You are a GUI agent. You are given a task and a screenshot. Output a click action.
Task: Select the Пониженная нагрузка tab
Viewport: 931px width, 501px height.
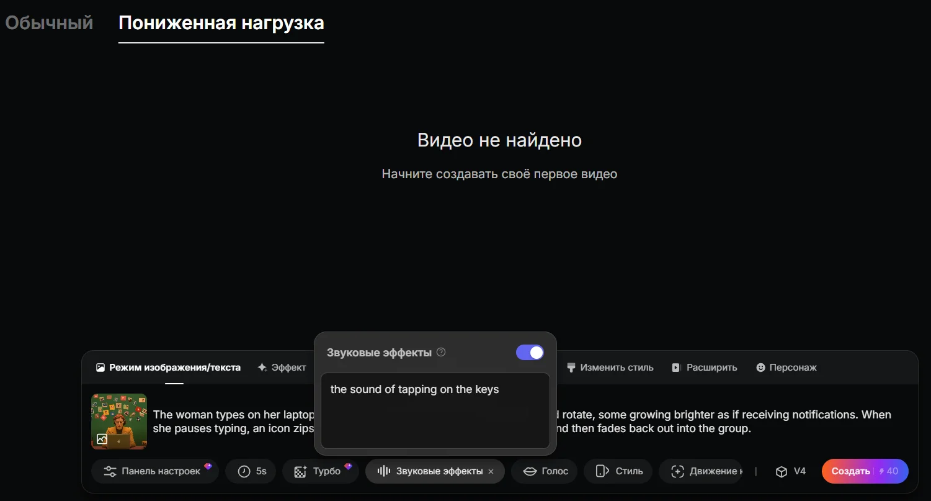pyautogui.click(x=221, y=23)
